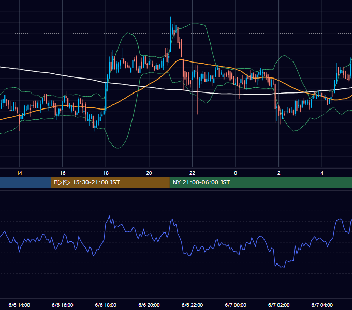The height and width of the screenshot is (310, 352).
Task: Click the 6/7 00:00 date label
Action: tap(236, 305)
